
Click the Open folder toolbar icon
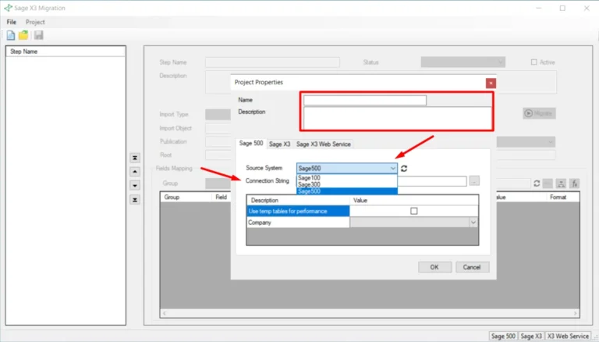23,35
